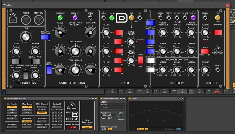Click the save preset icon on Model D Editor

click(x=96, y=98)
